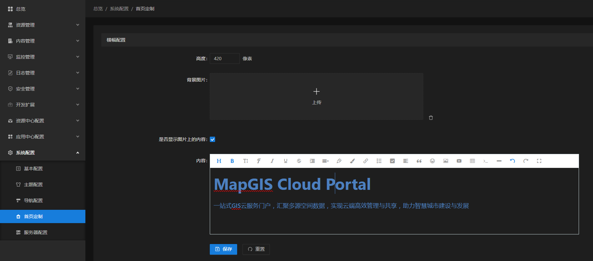Click the code block icon

tap(486, 161)
